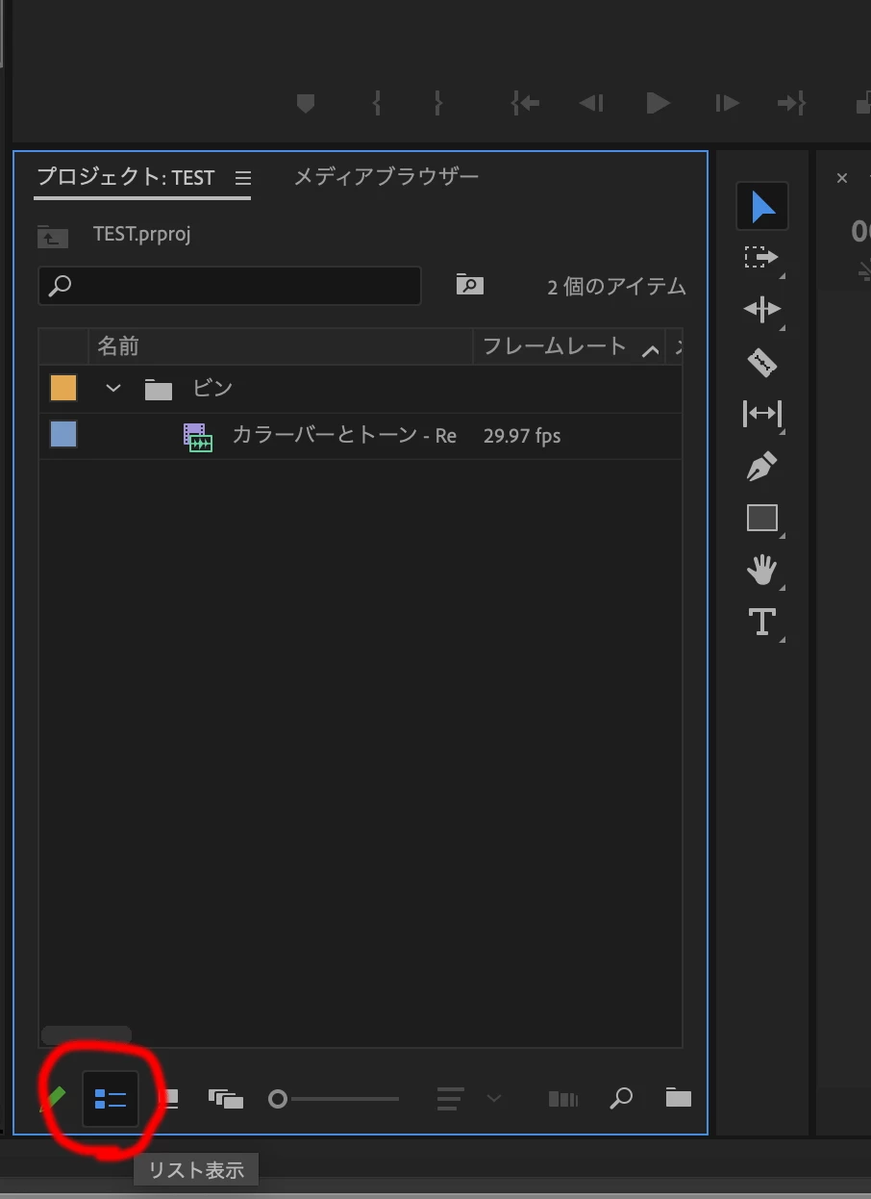The height and width of the screenshot is (1199, 871).
Task: Click the フレームレート sort arrow
Action: point(651,349)
